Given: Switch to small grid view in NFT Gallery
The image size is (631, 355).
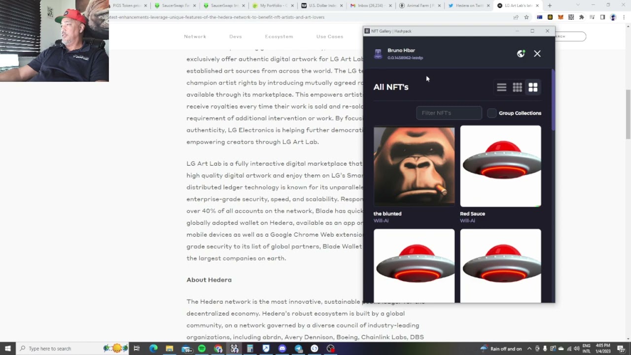Looking at the screenshot, I should click(x=517, y=87).
